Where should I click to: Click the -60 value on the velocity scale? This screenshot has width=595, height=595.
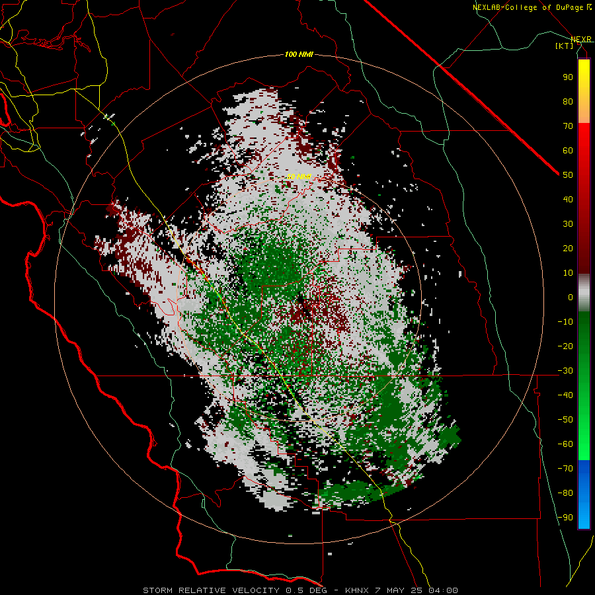(x=565, y=444)
